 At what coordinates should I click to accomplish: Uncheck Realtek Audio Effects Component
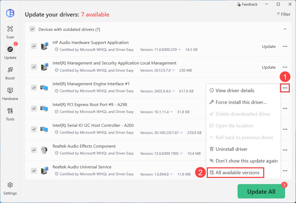pyautogui.click(x=34, y=150)
